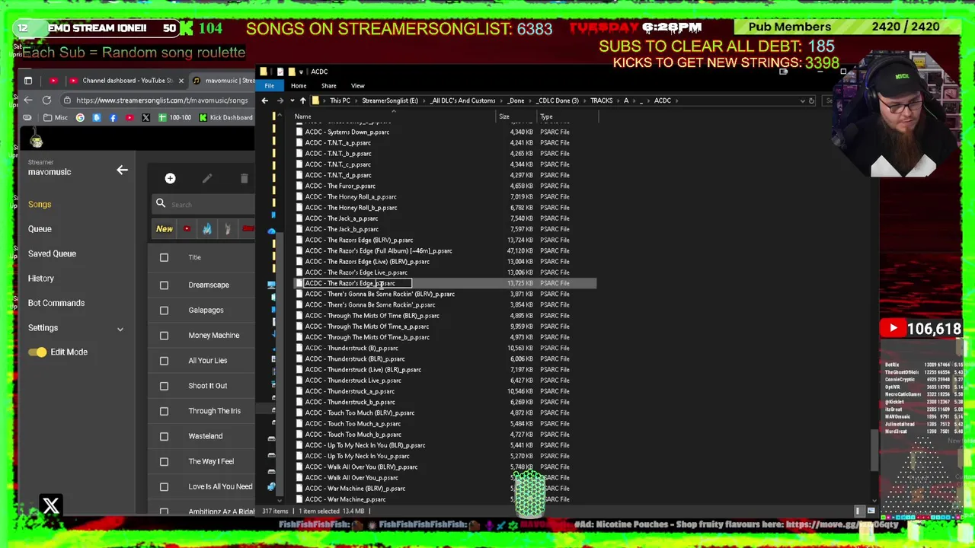975x548 pixels.
Task: Filter songs by YouTube attribute icon
Action: (x=187, y=228)
